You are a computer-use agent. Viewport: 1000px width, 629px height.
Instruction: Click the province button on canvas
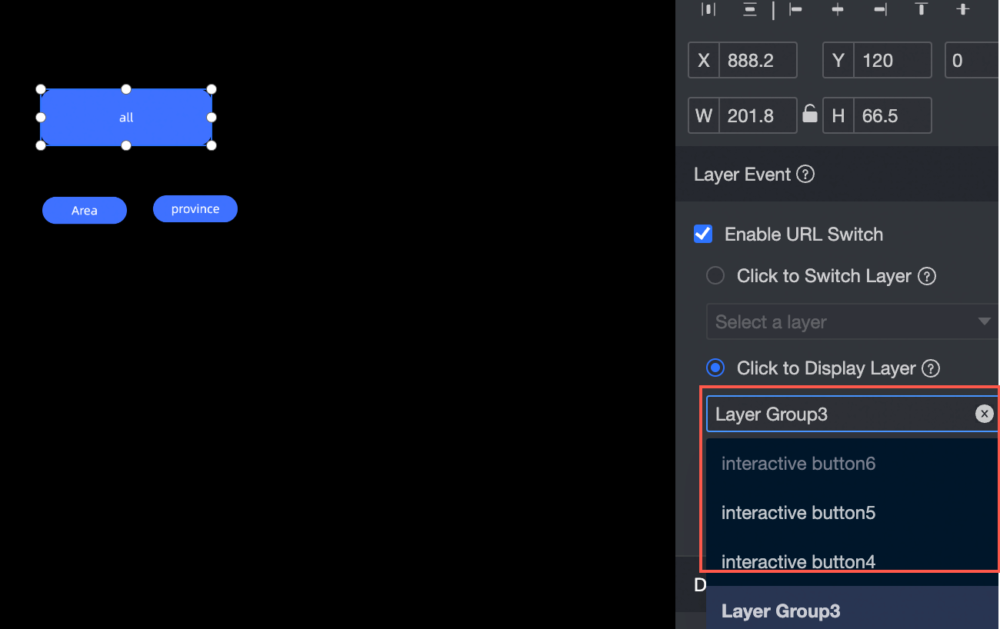click(195, 209)
